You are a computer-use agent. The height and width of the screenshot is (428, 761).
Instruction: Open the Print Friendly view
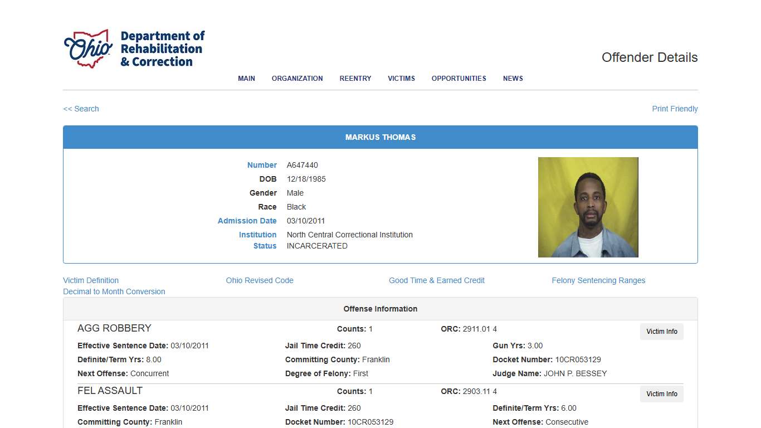coord(675,109)
